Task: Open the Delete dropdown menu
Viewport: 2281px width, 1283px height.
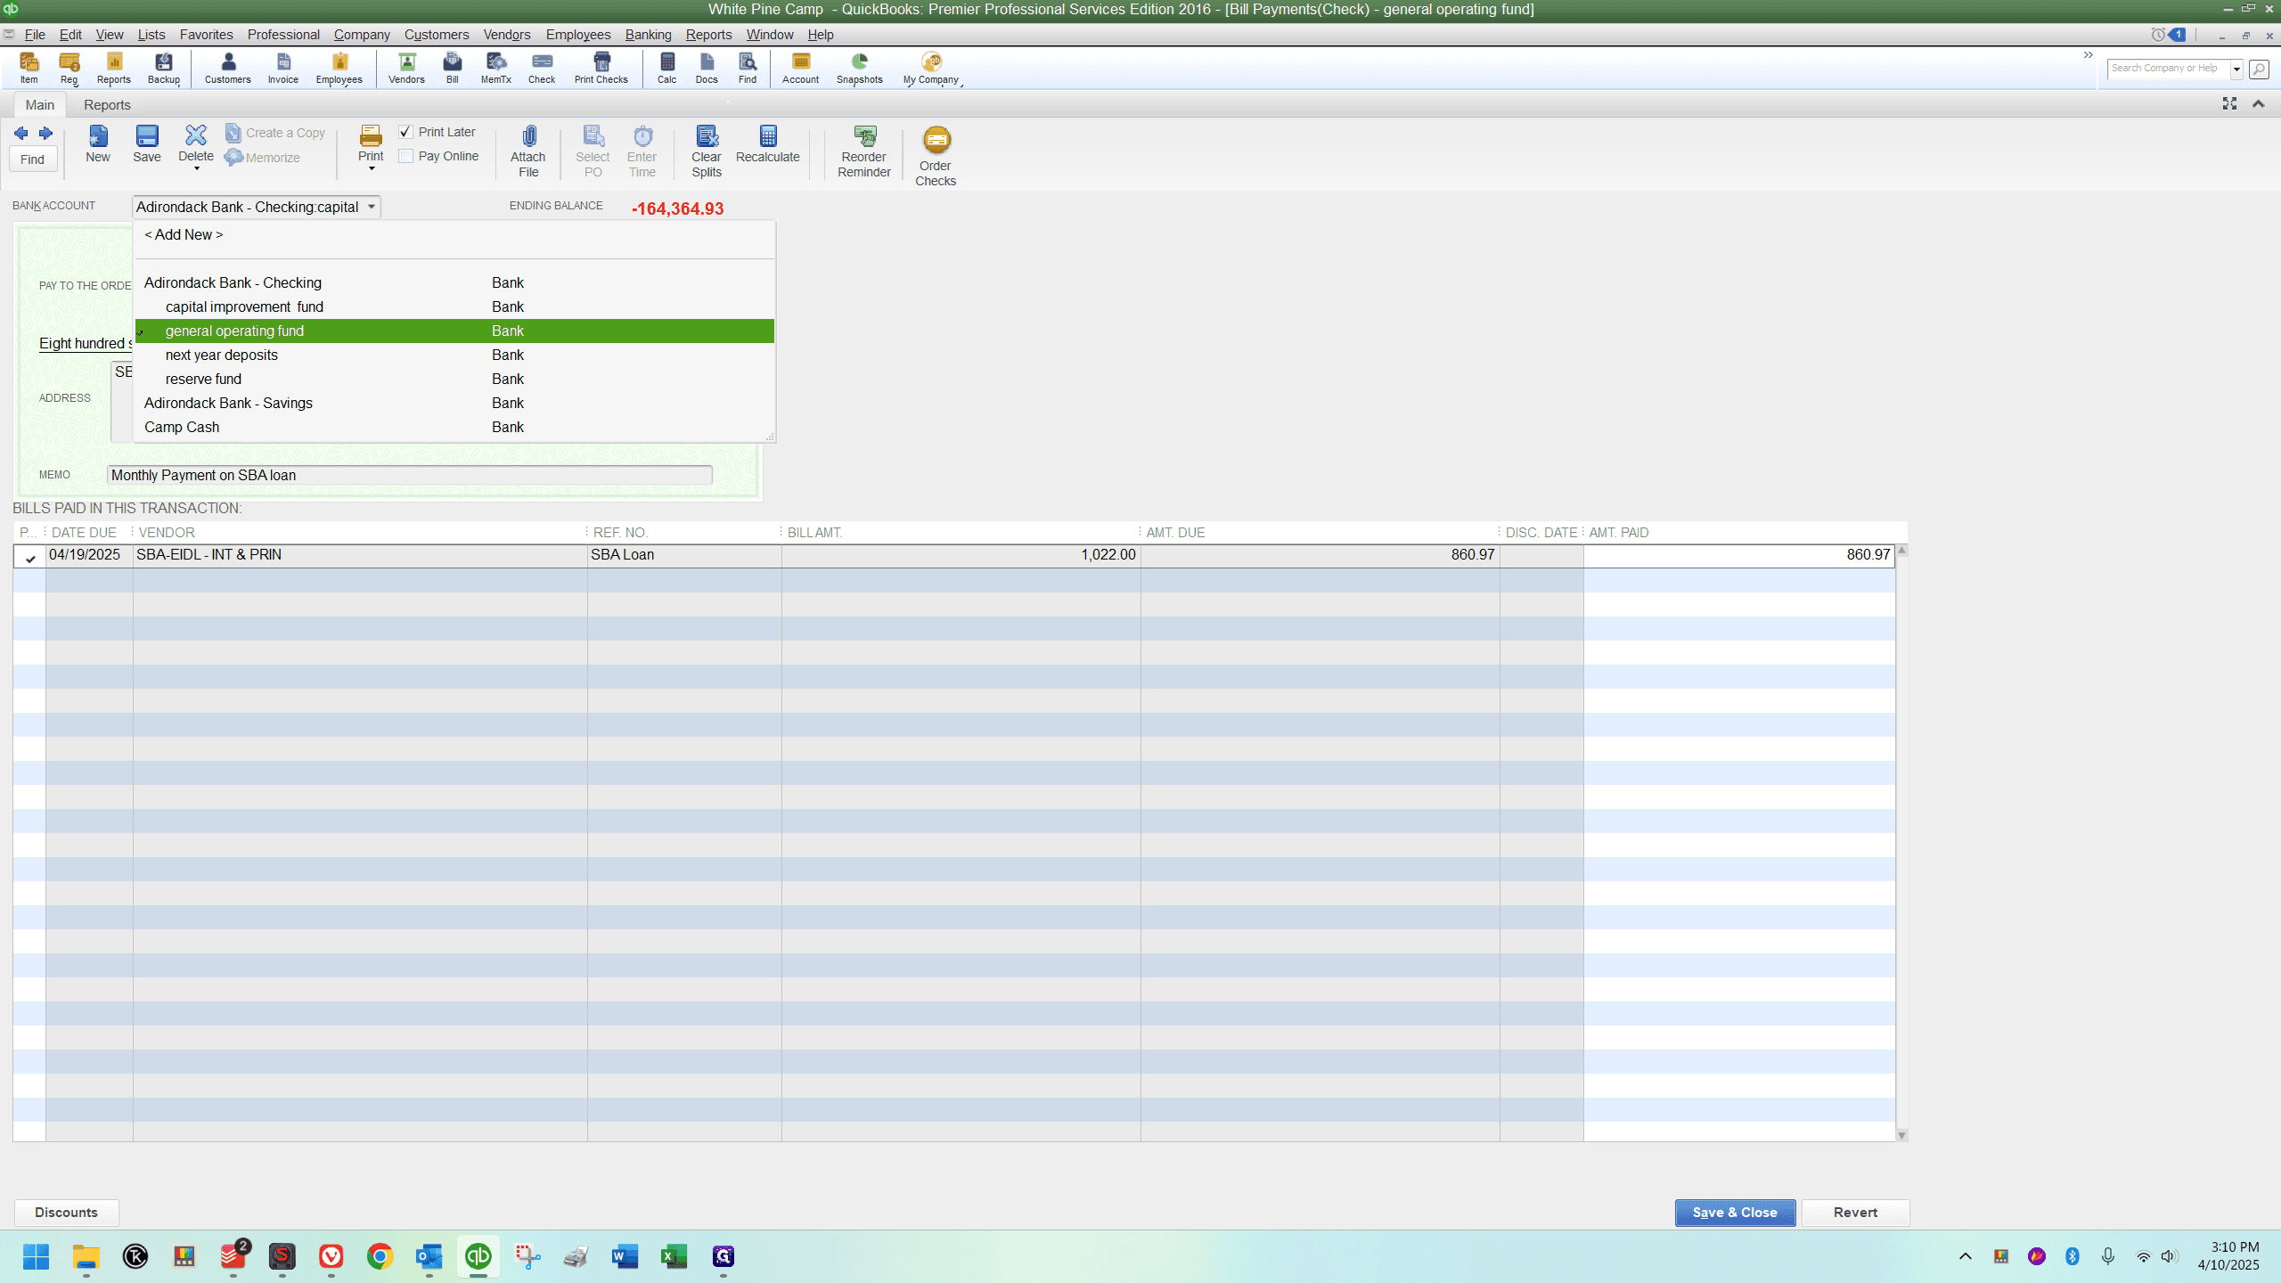Action: 196,168
